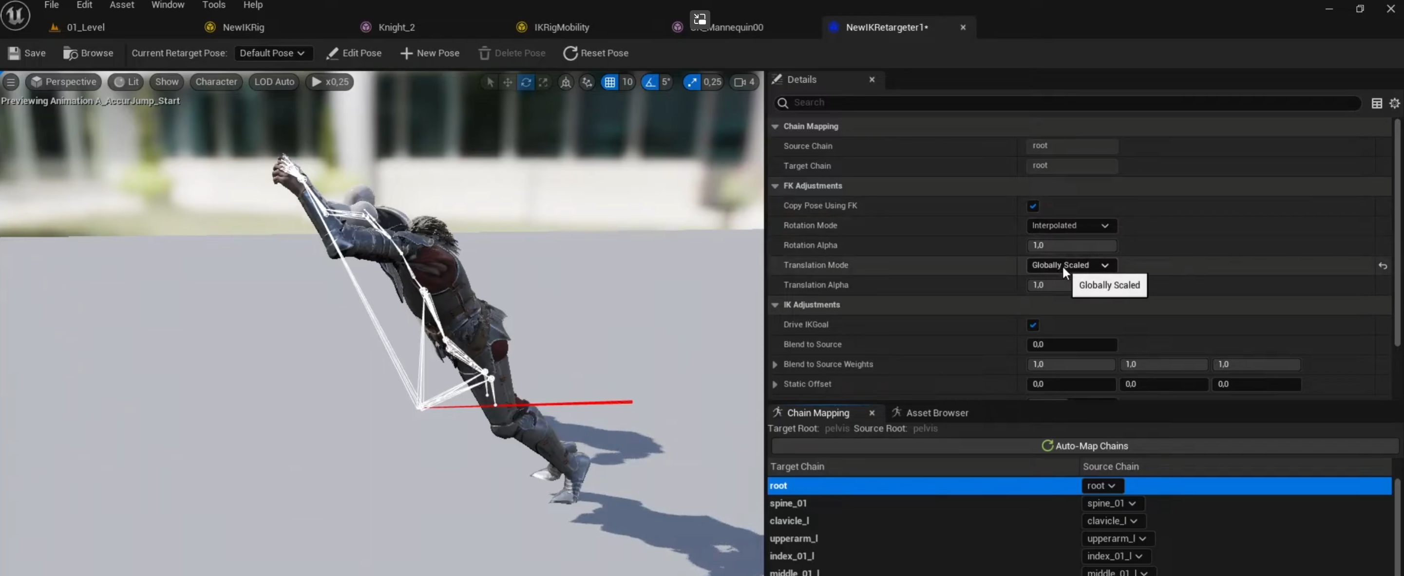Open the viewport hamburger options menu
1404x576 pixels.
click(11, 82)
